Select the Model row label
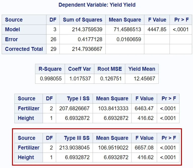This screenshot has height=168, width=193. tap(13, 29)
